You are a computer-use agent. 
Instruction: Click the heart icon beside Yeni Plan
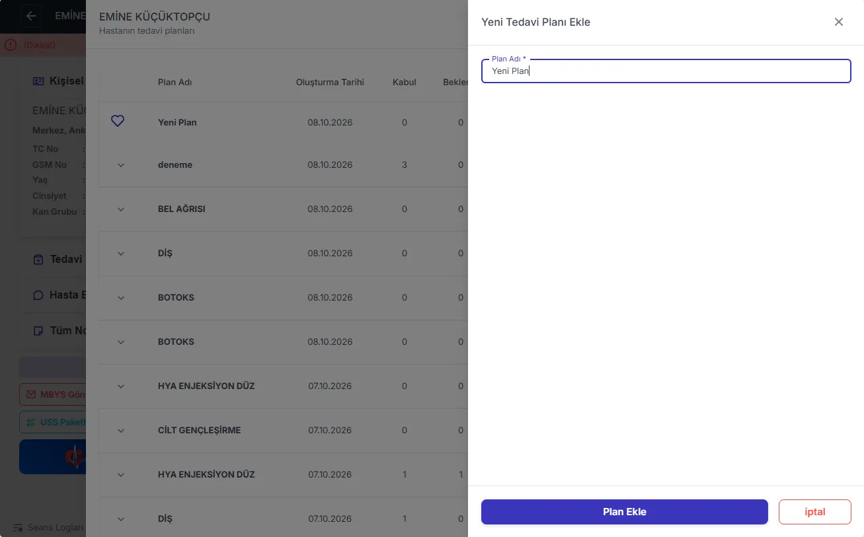click(x=118, y=121)
